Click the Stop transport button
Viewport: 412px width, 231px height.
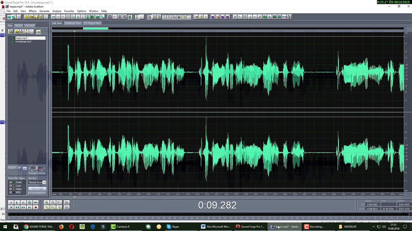point(11,202)
